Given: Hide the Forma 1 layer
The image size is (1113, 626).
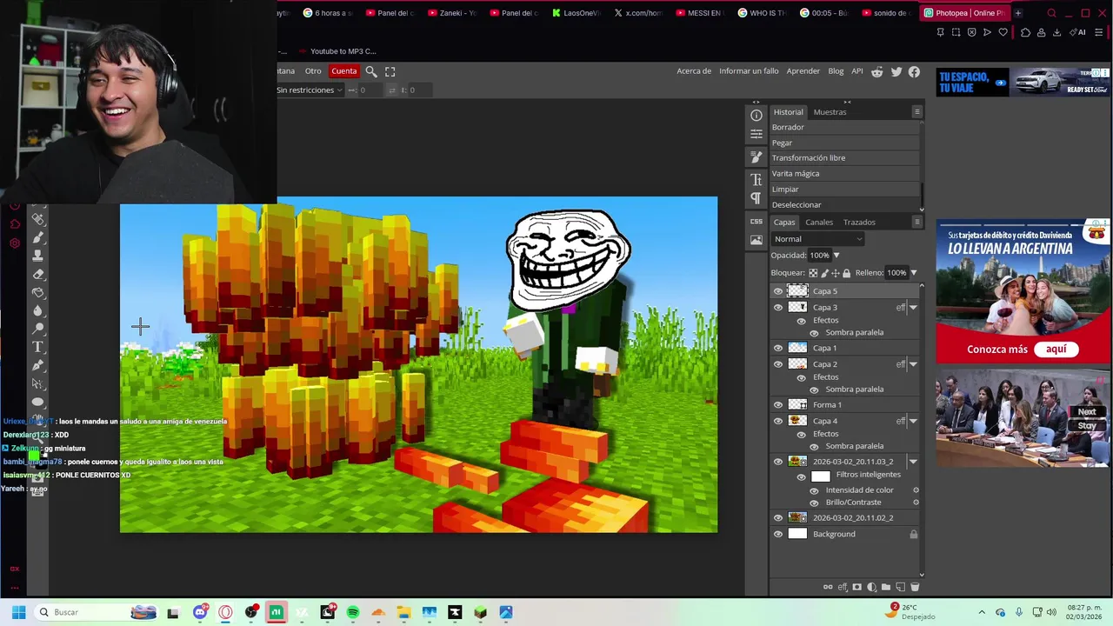Looking at the screenshot, I should pyautogui.click(x=778, y=404).
